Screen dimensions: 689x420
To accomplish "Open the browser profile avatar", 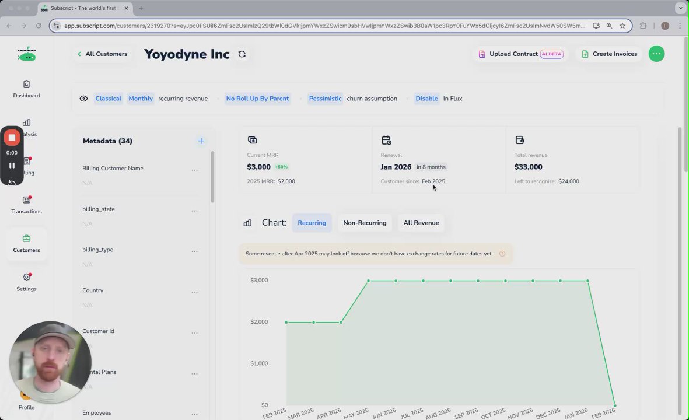I will (x=665, y=26).
